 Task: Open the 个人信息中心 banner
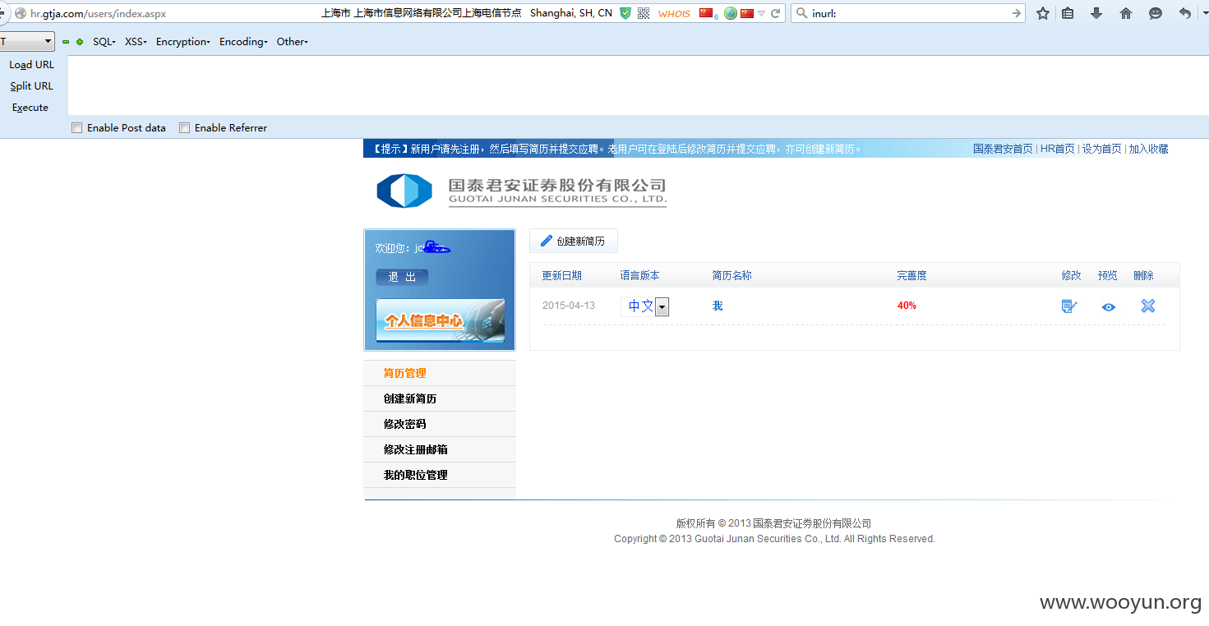(x=440, y=320)
